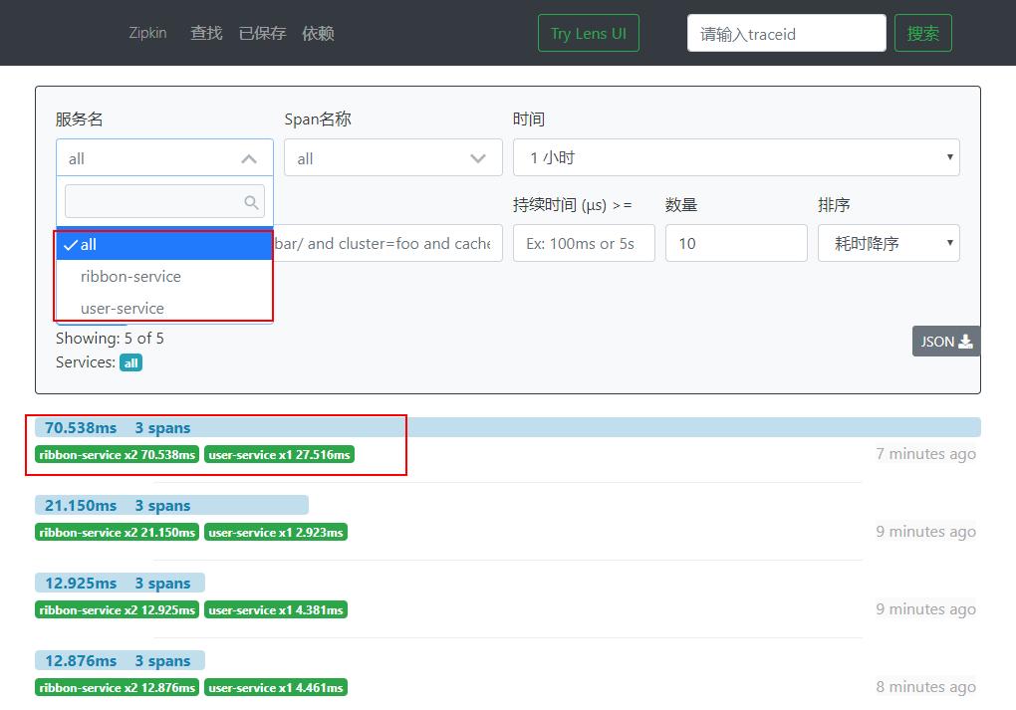Open the 已保存 nav item
Image resolution: width=1016 pixels, height=710 pixels.
coord(262,33)
